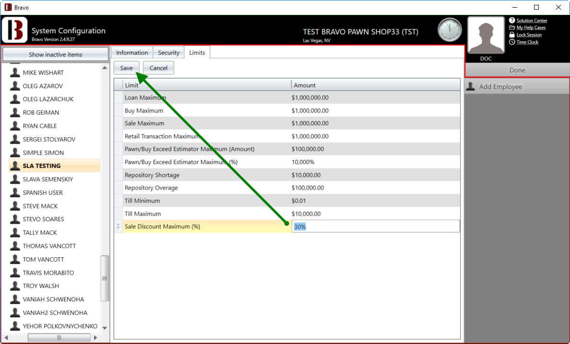
Task: Click employee list scroll up arrow
Action: [x=105, y=68]
